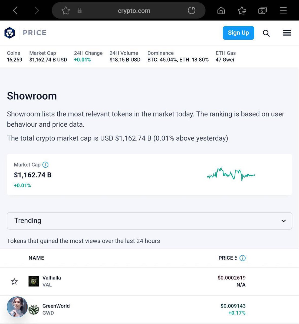Open the search on the price page
The width and height of the screenshot is (299, 324).
pyautogui.click(x=266, y=33)
